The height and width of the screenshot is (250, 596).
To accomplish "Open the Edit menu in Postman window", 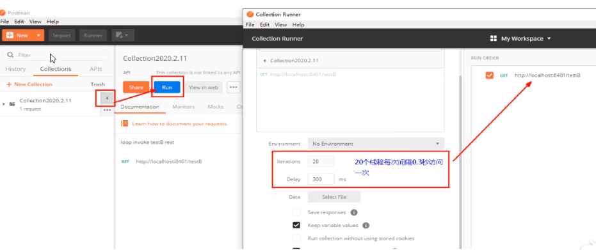I will (19, 22).
